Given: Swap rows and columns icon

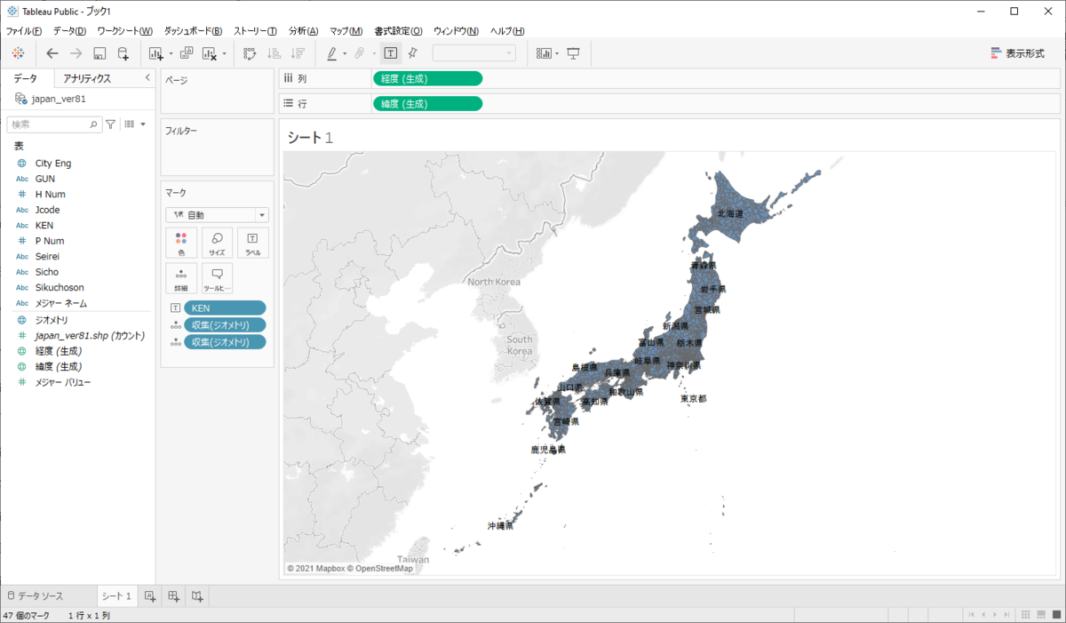Looking at the screenshot, I should 250,53.
